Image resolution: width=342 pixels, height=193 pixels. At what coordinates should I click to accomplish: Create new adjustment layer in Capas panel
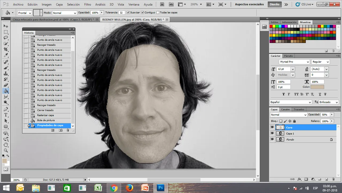point(313,179)
